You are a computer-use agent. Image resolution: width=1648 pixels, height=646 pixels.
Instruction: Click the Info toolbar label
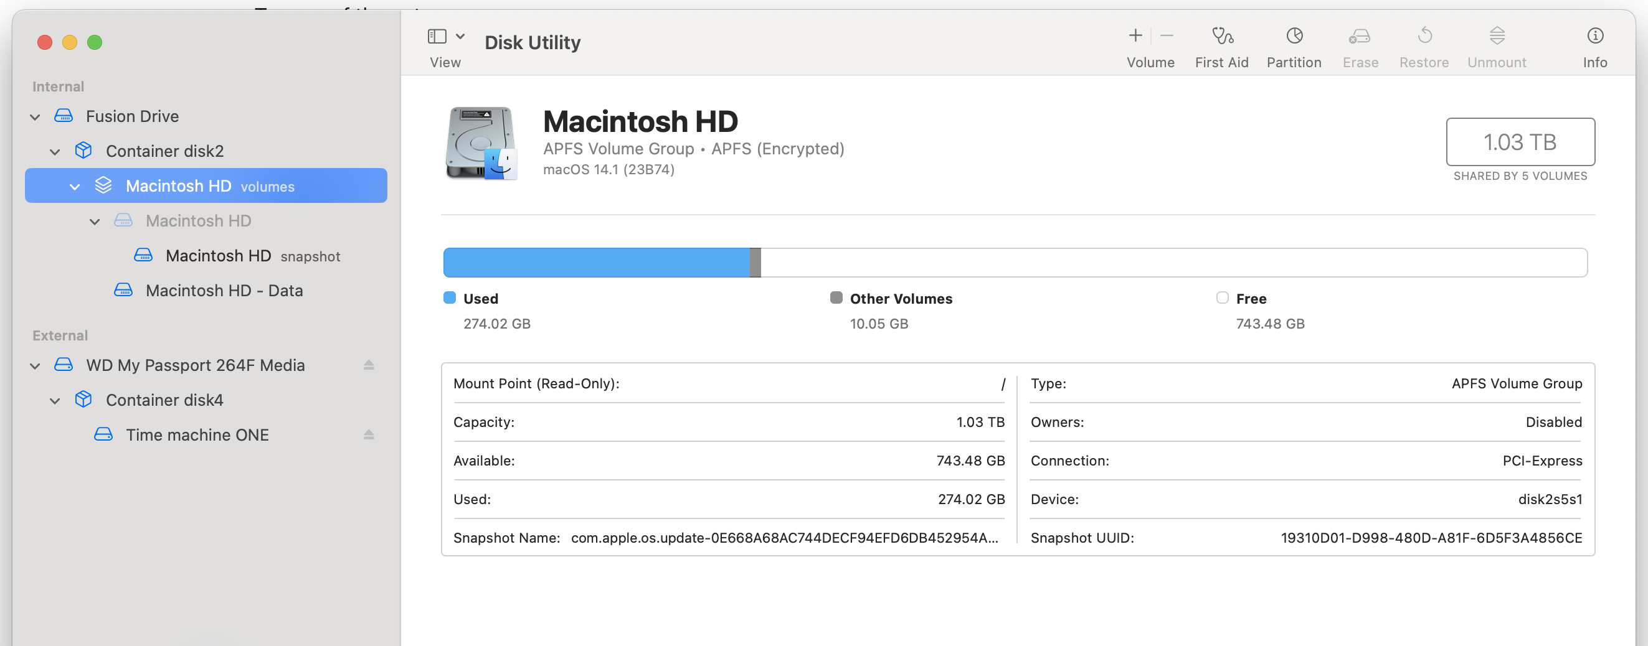click(1595, 63)
